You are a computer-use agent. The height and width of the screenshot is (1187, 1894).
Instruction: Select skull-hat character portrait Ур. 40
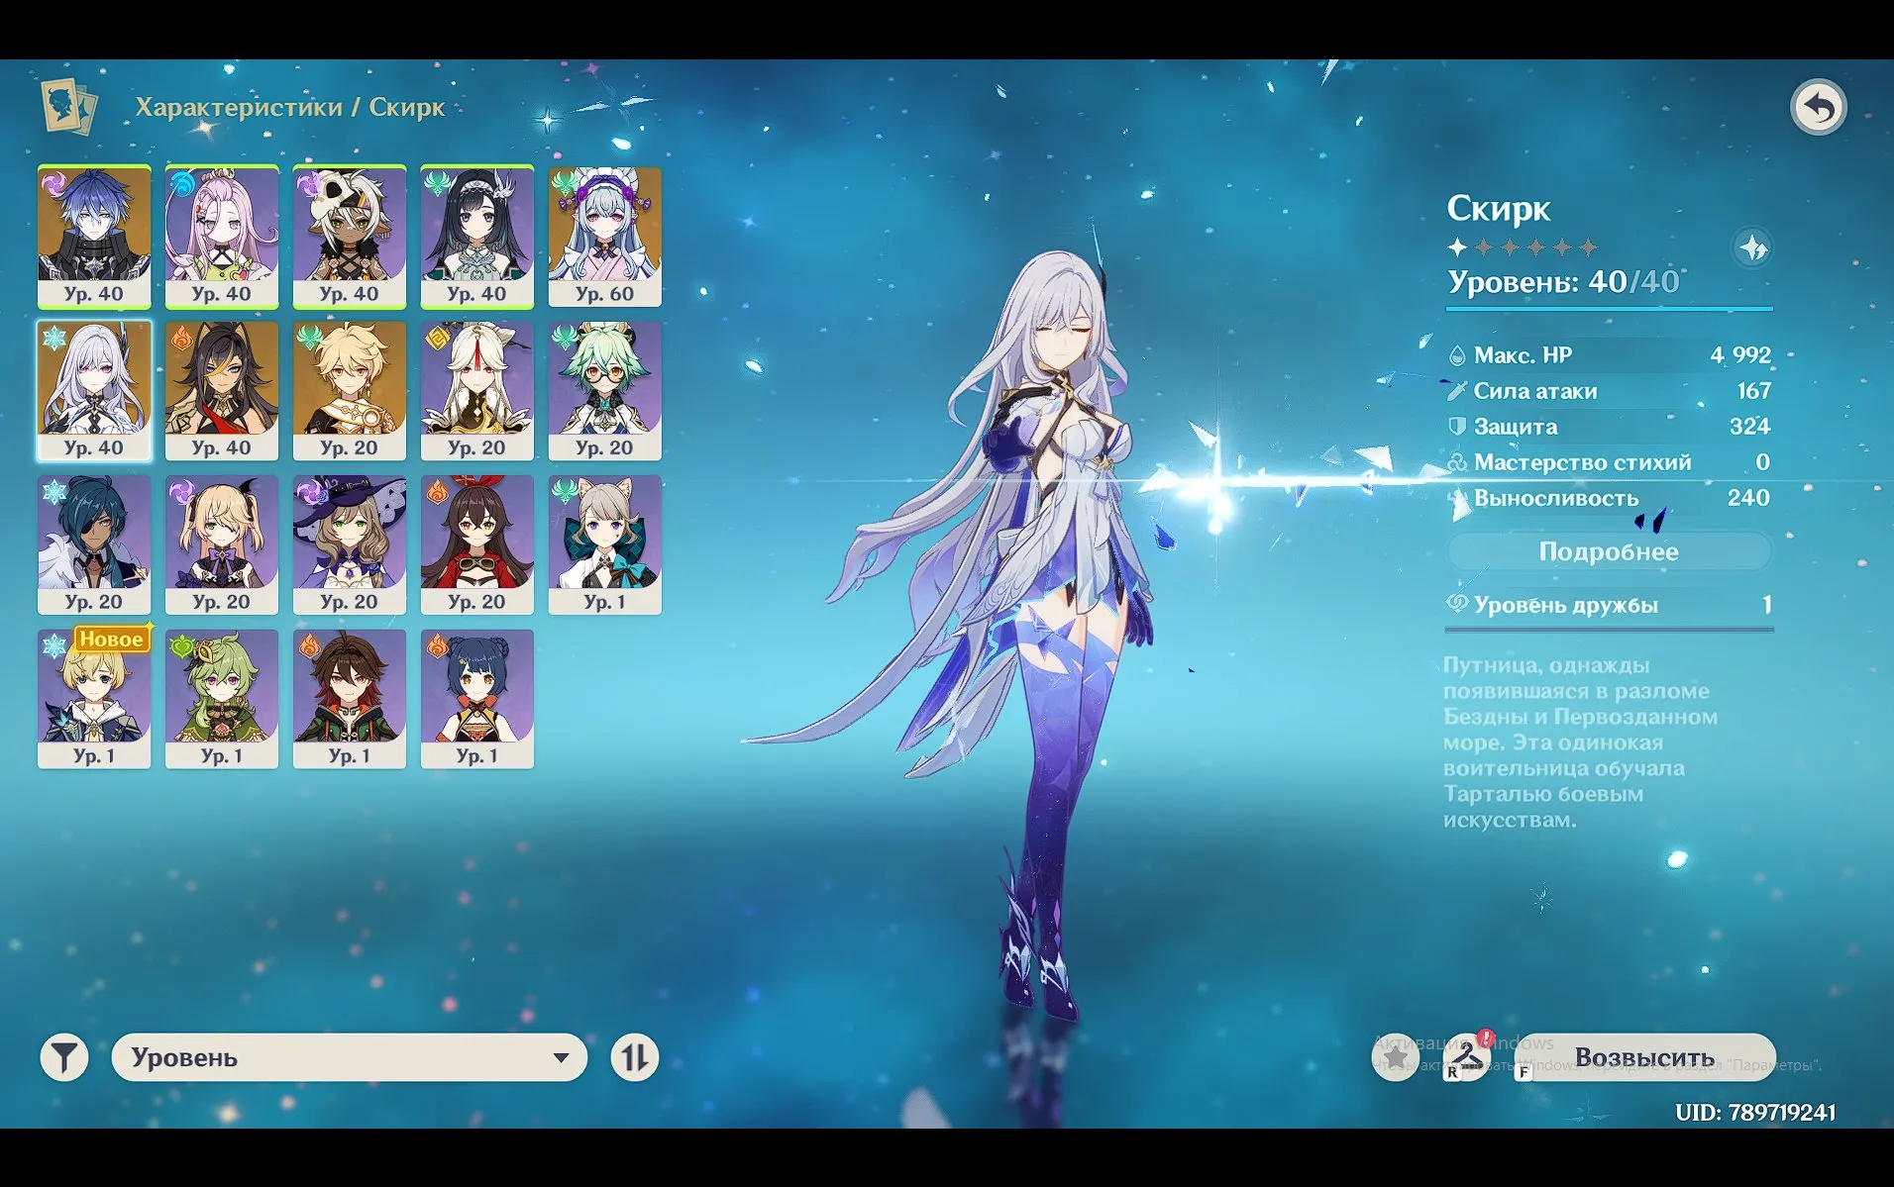pyautogui.click(x=350, y=237)
